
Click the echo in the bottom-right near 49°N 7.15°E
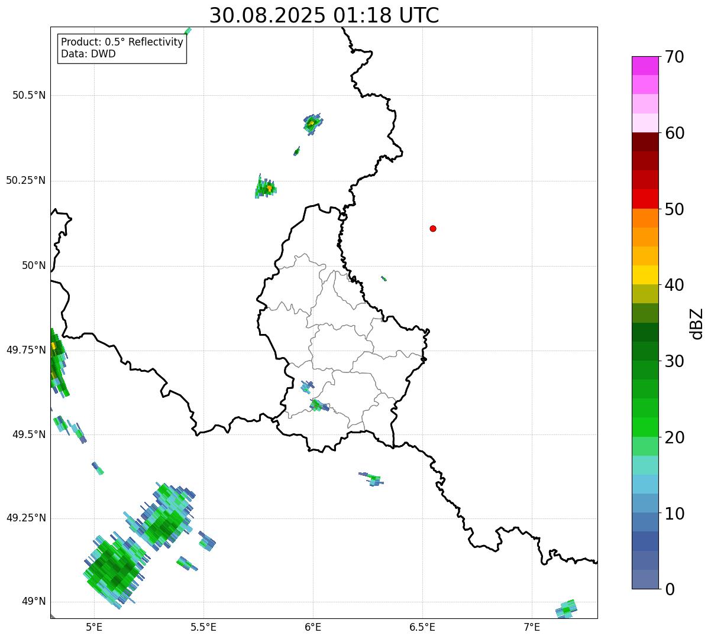click(567, 609)
